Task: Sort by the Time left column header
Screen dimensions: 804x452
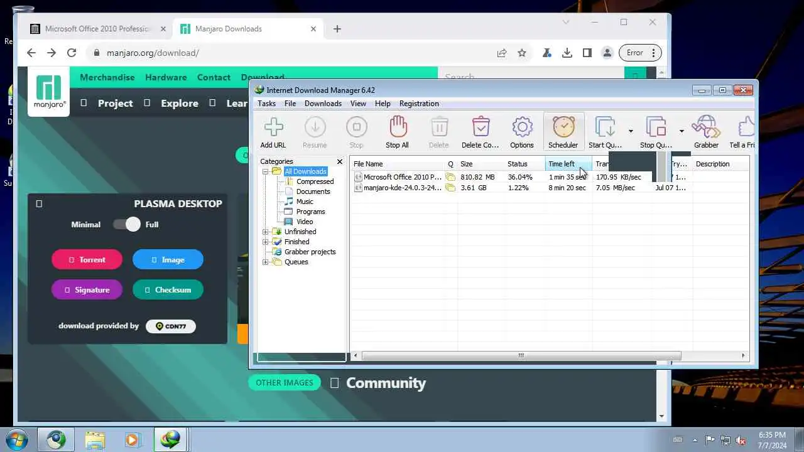Action: [x=568, y=164]
